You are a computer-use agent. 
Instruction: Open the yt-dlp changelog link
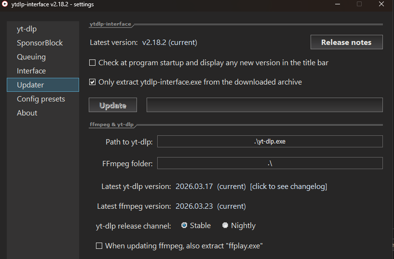tap(288, 187)
